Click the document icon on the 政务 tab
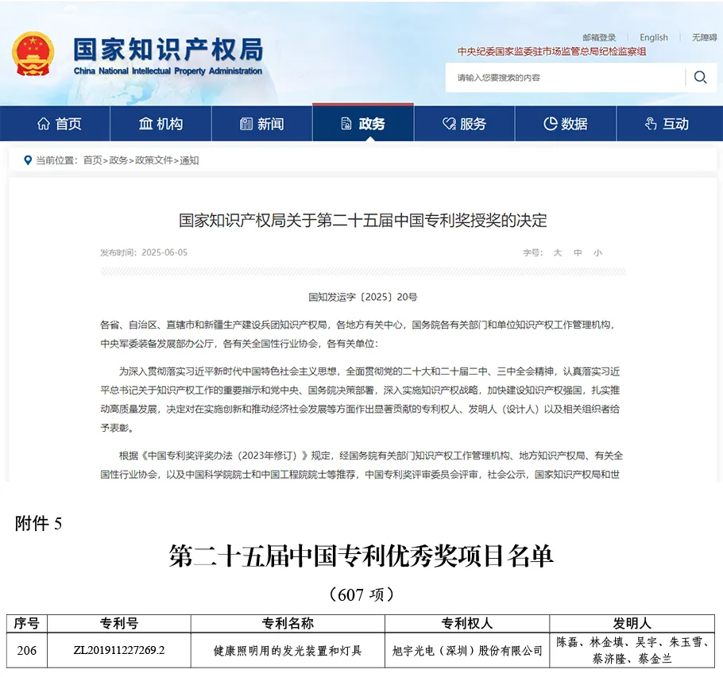Viewport: 723px width, 677px height. 345,122
